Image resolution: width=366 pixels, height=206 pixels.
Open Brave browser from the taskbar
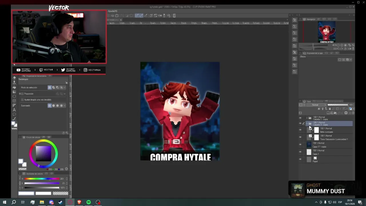[x=79, y=202]
